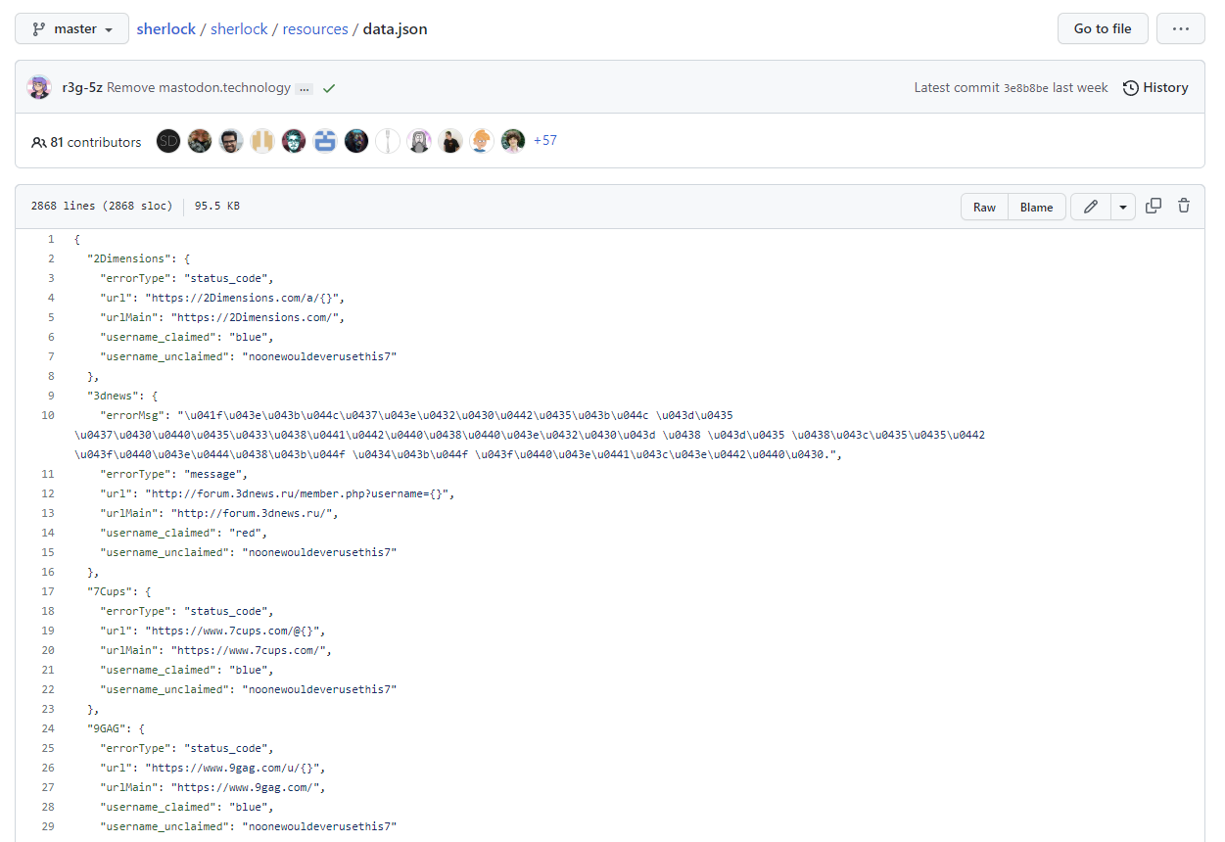Open latest commit 3e8b8be link
Image resolution: width=1225 pixels, height=842 pixels.
(x=1025, y=88)
